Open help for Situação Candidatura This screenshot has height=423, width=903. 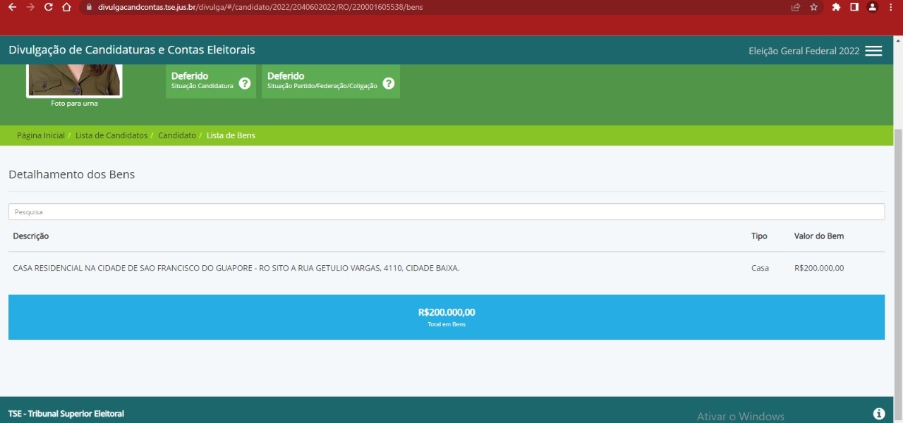(245, 83)
